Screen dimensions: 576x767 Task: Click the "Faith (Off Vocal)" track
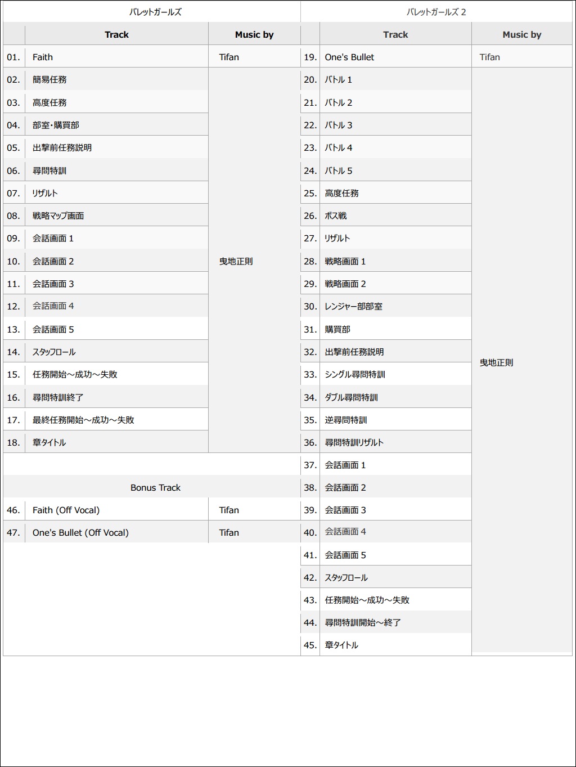click(66, 510)
